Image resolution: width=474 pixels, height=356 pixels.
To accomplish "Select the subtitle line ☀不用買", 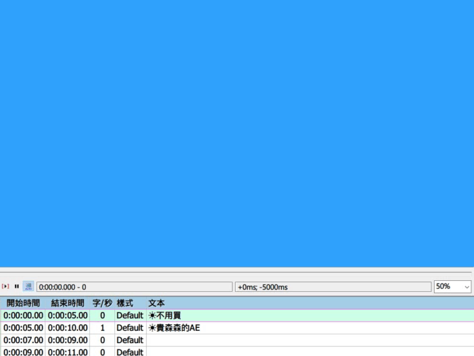I will 237,315.
